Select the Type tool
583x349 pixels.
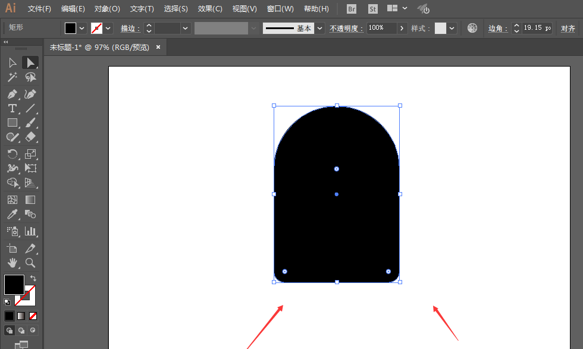[x=12, y=108]
